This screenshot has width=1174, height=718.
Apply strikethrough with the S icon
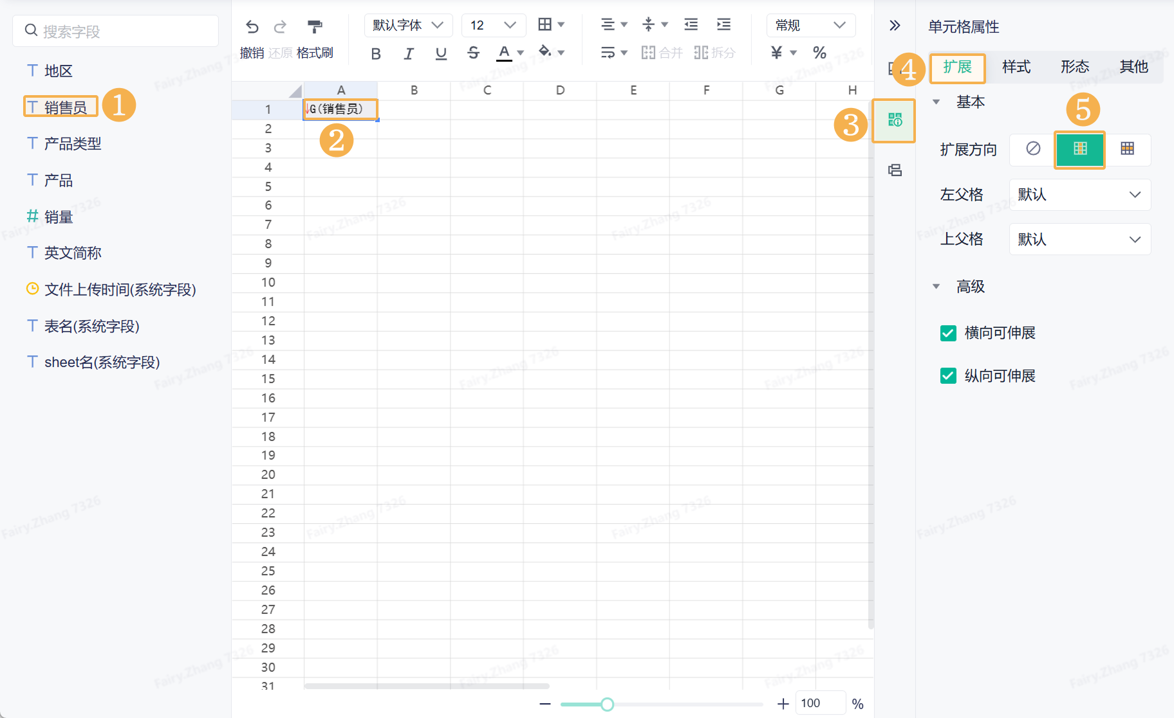point(474,53)
